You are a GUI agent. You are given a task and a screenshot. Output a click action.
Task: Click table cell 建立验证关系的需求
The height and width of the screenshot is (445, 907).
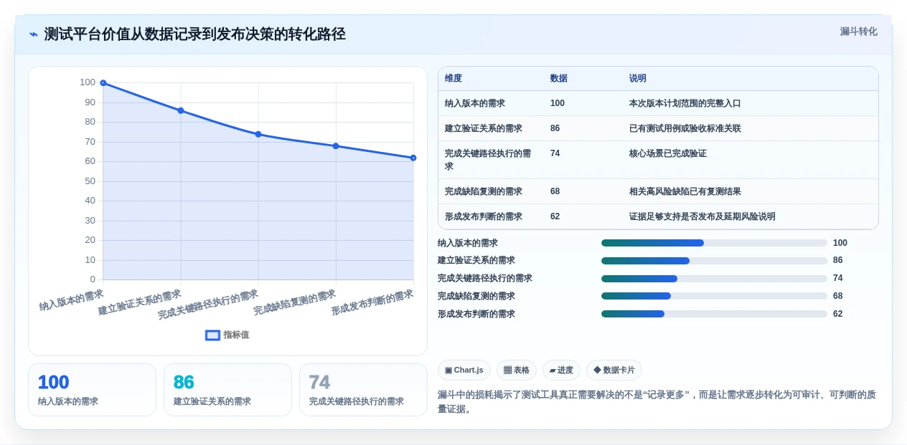click(484, 128)
